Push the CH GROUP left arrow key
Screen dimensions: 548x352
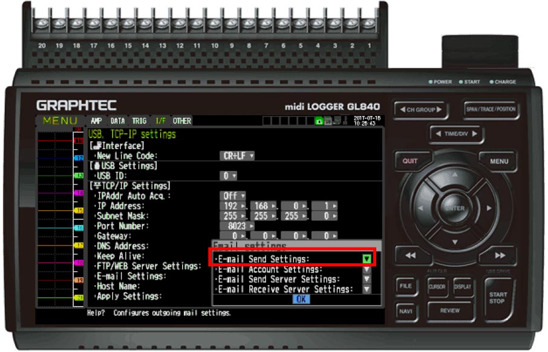pos(402,109)
